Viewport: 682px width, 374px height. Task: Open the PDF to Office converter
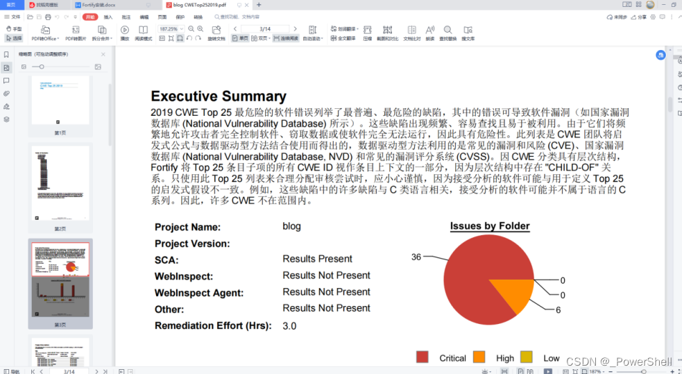tap(45, 33)
